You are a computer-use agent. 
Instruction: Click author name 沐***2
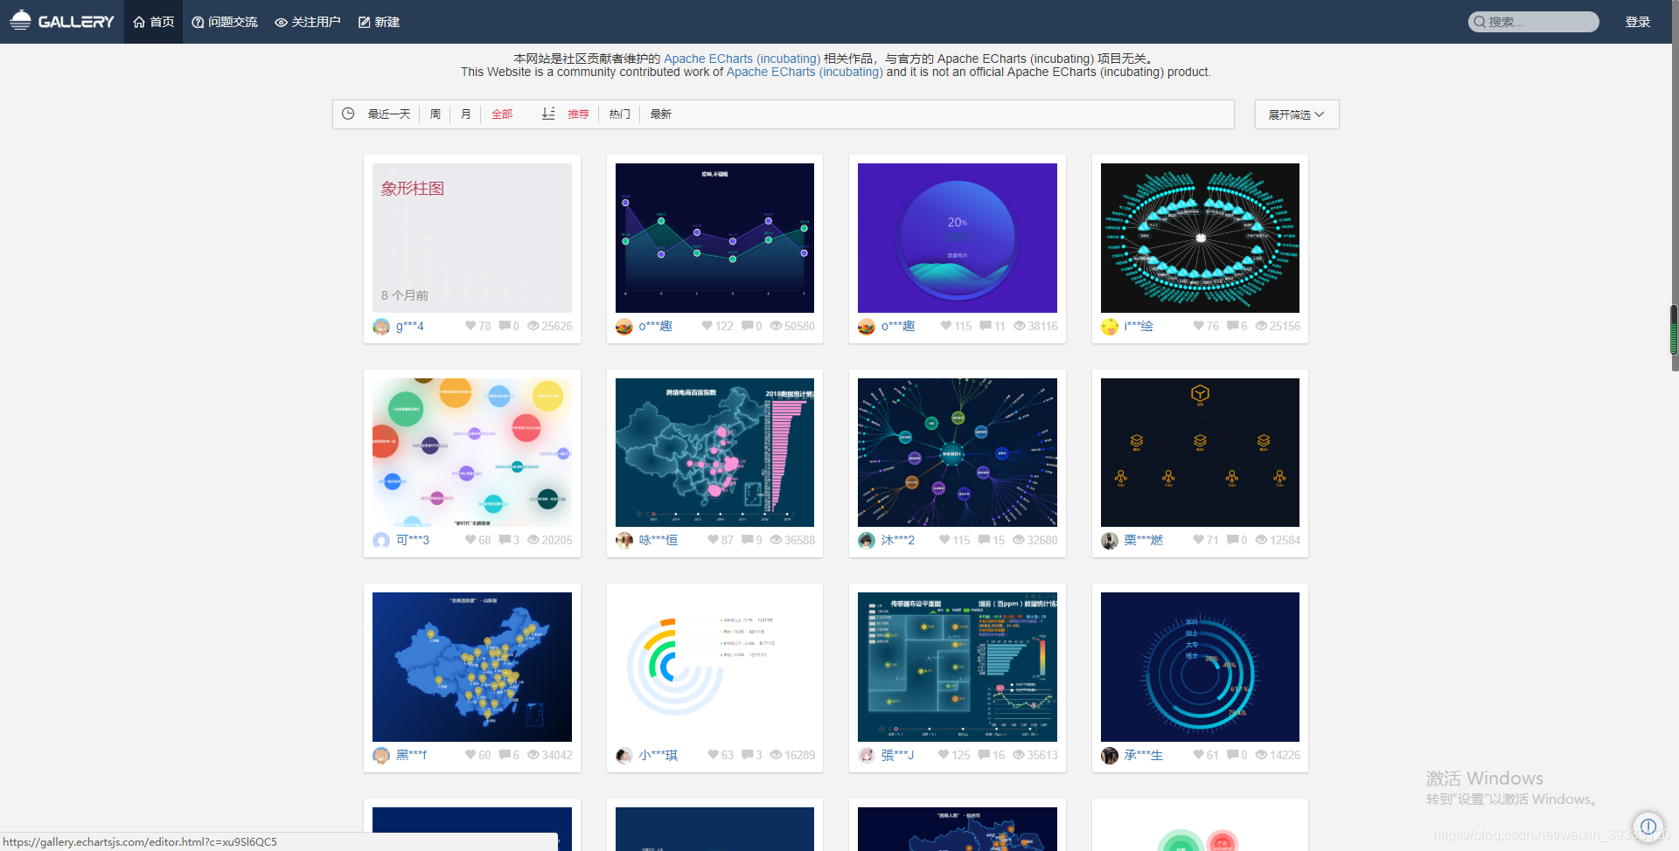898,540
